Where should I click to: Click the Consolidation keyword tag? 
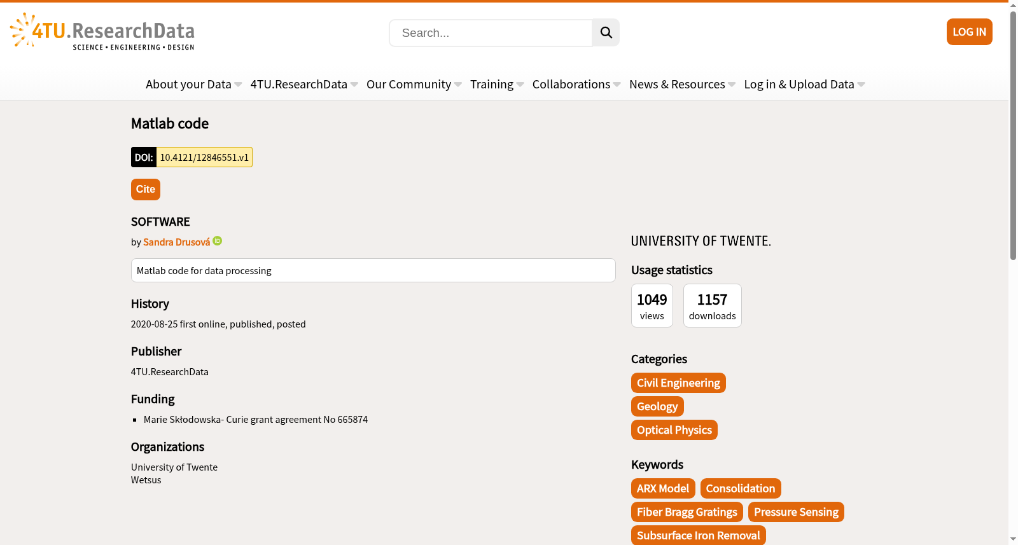point(741,488)
